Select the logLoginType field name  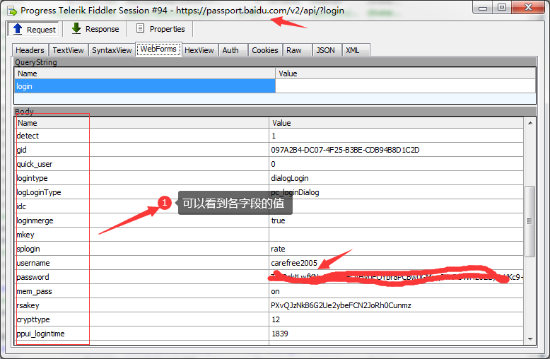tap(39, 192)
